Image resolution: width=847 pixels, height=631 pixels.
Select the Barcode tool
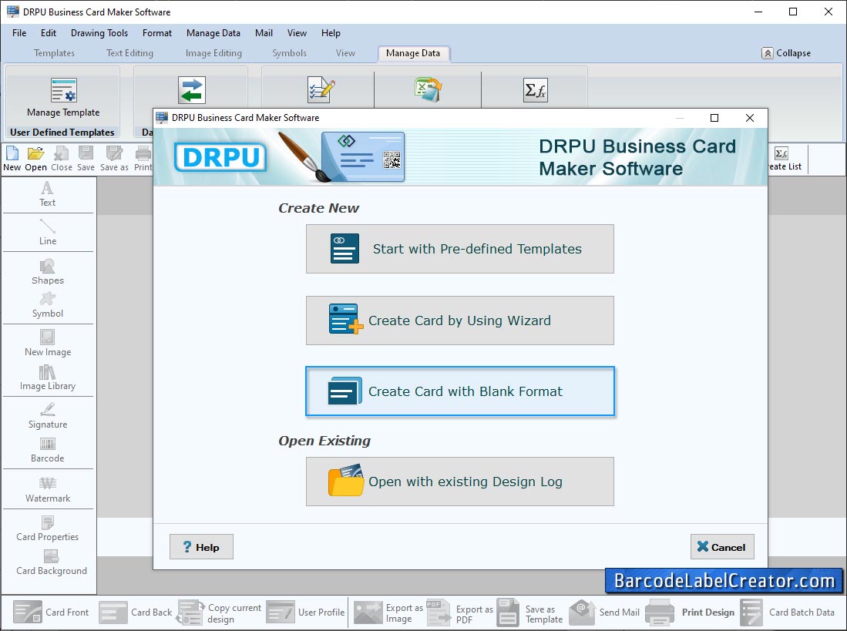click(48, 450)
